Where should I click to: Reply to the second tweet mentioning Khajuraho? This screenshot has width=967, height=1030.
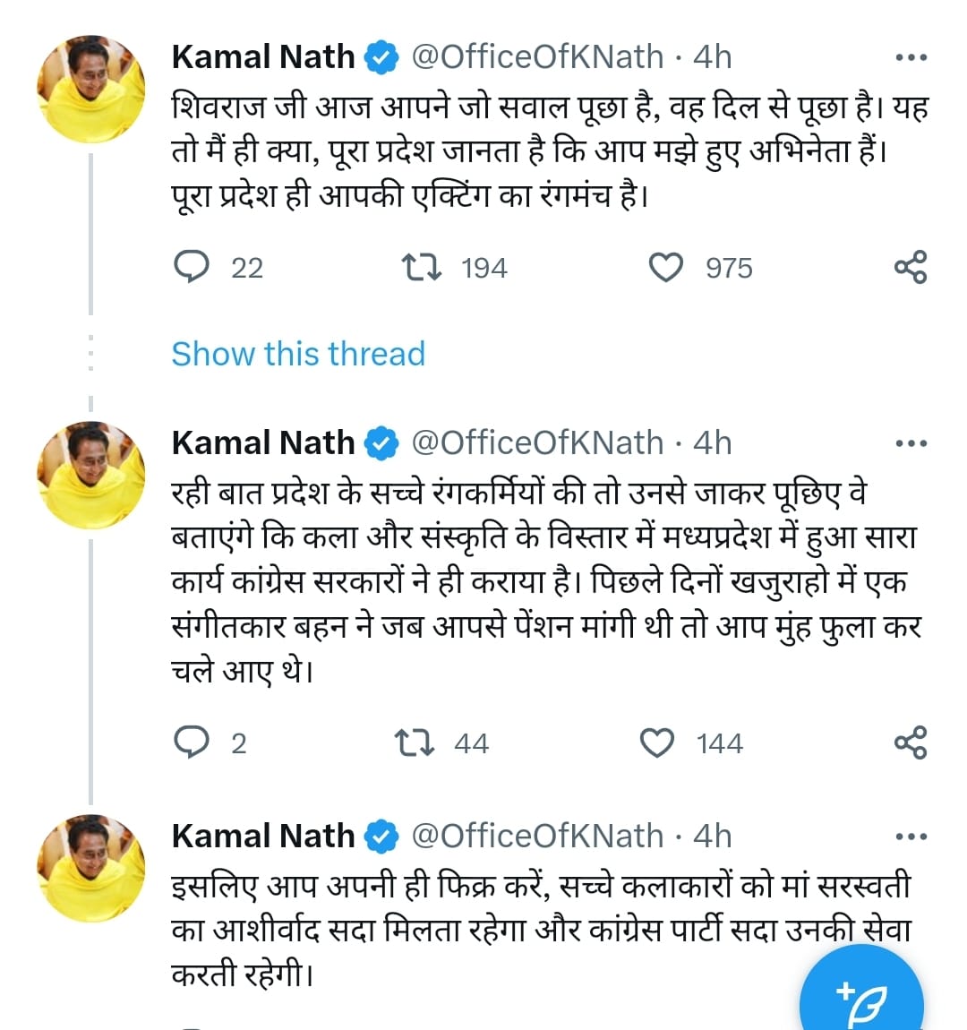pyautogui.click(x=191, y=742)
